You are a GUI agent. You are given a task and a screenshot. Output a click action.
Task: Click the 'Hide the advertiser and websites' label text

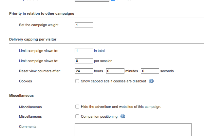pyautogui.click(x=121, y=107)
